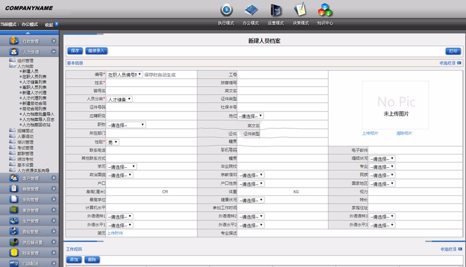Open the 人员分类 dropdown
466x267 pixels.
[x=120, y=99]
